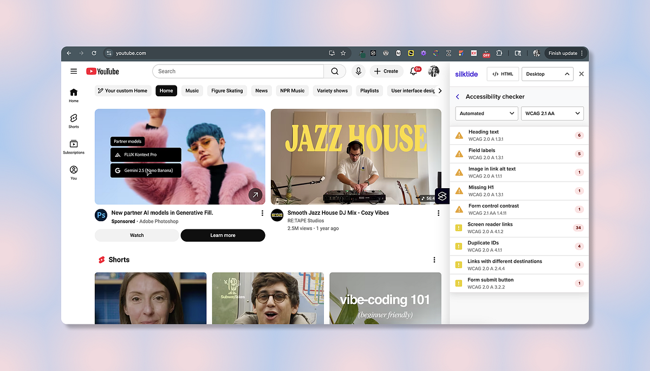Open the You section in sidebar
This screenshot has width=650, height=371.
(74, 173)
